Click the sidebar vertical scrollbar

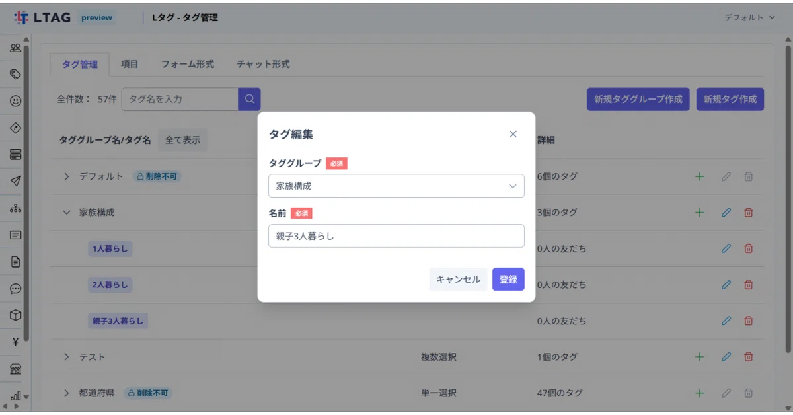tap(26, 192)
